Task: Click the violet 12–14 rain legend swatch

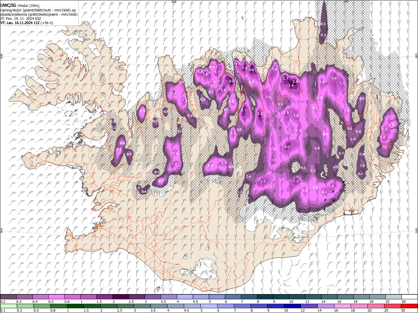Action: pyautogui.click(x=309, y=306)
